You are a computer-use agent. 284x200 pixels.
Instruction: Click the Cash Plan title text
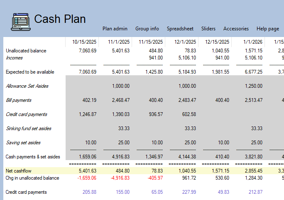(x=60, y=19)
